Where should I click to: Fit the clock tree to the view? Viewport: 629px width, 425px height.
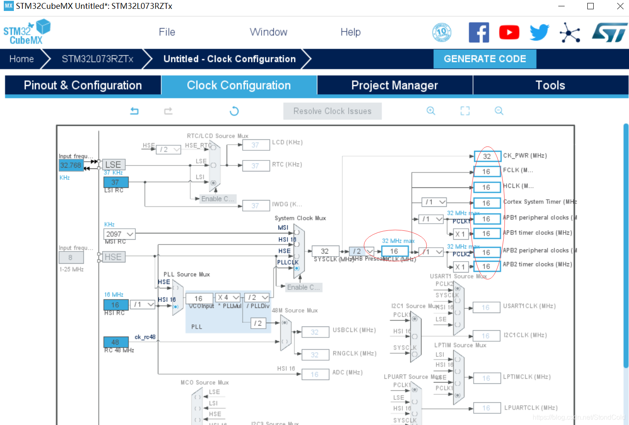(x=465, y=110)
